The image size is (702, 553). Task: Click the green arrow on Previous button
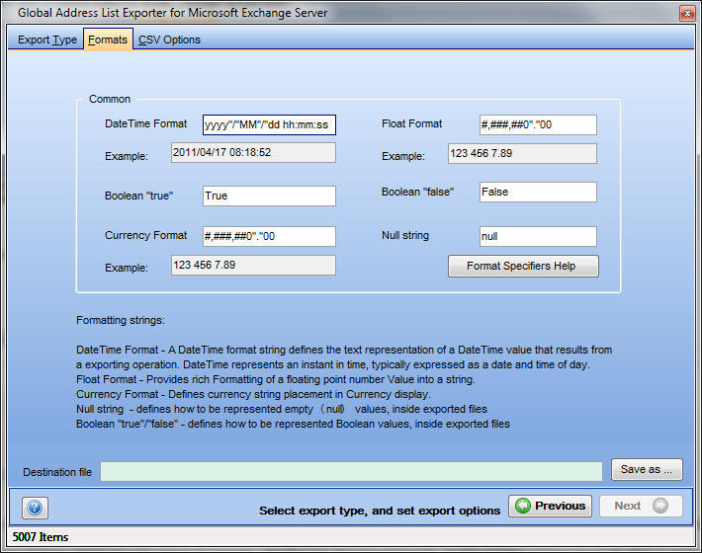click(522, 506)
